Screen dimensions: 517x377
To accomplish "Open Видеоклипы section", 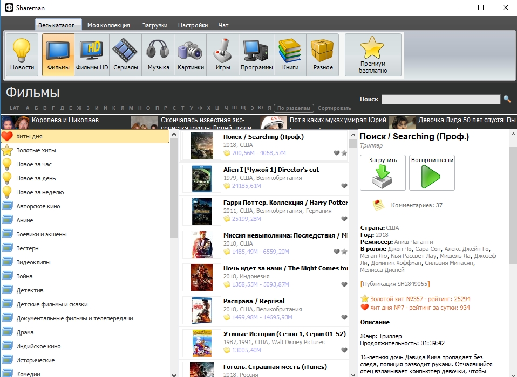I will 85,262.
